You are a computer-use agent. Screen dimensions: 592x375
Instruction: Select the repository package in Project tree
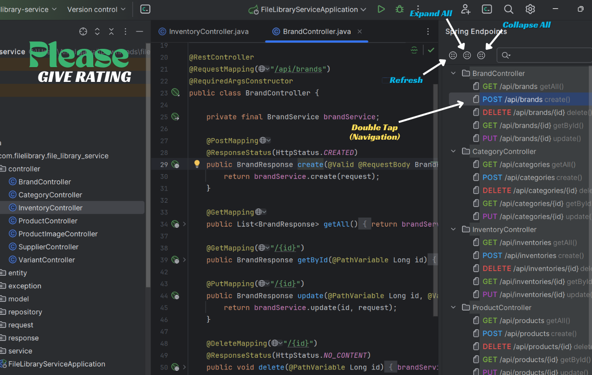point(25,312)
